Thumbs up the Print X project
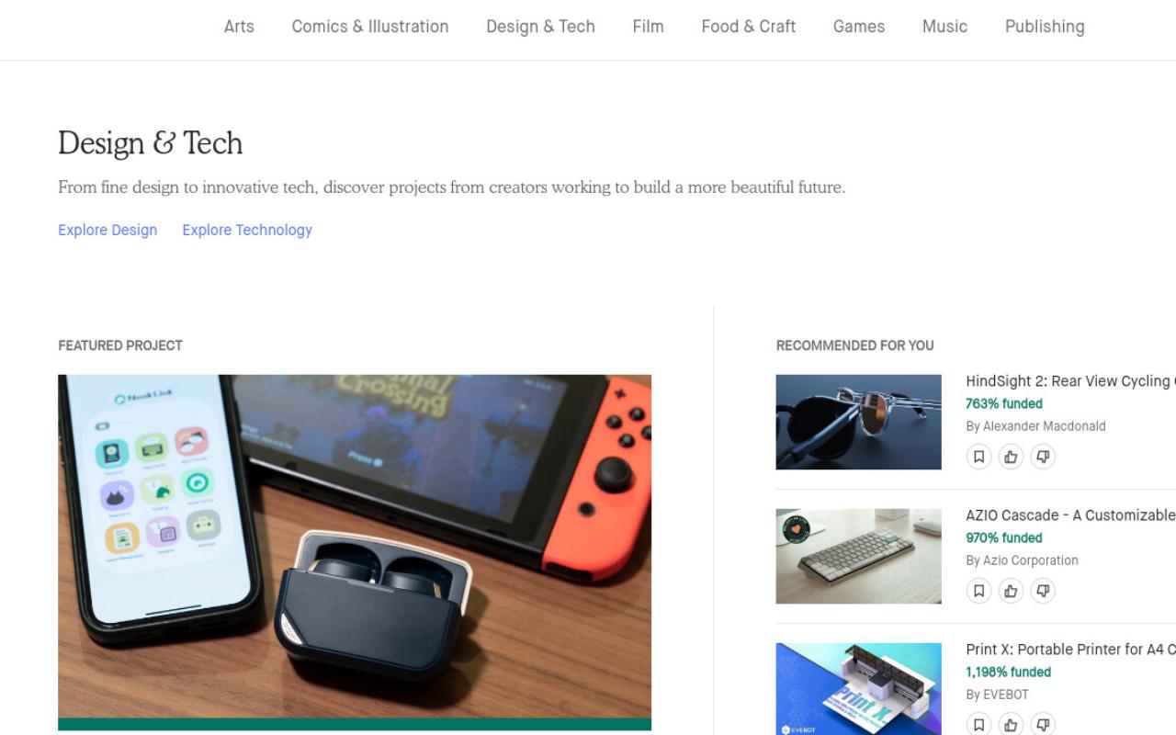This screenshot has height=735, width=1176. [1011, 724]
